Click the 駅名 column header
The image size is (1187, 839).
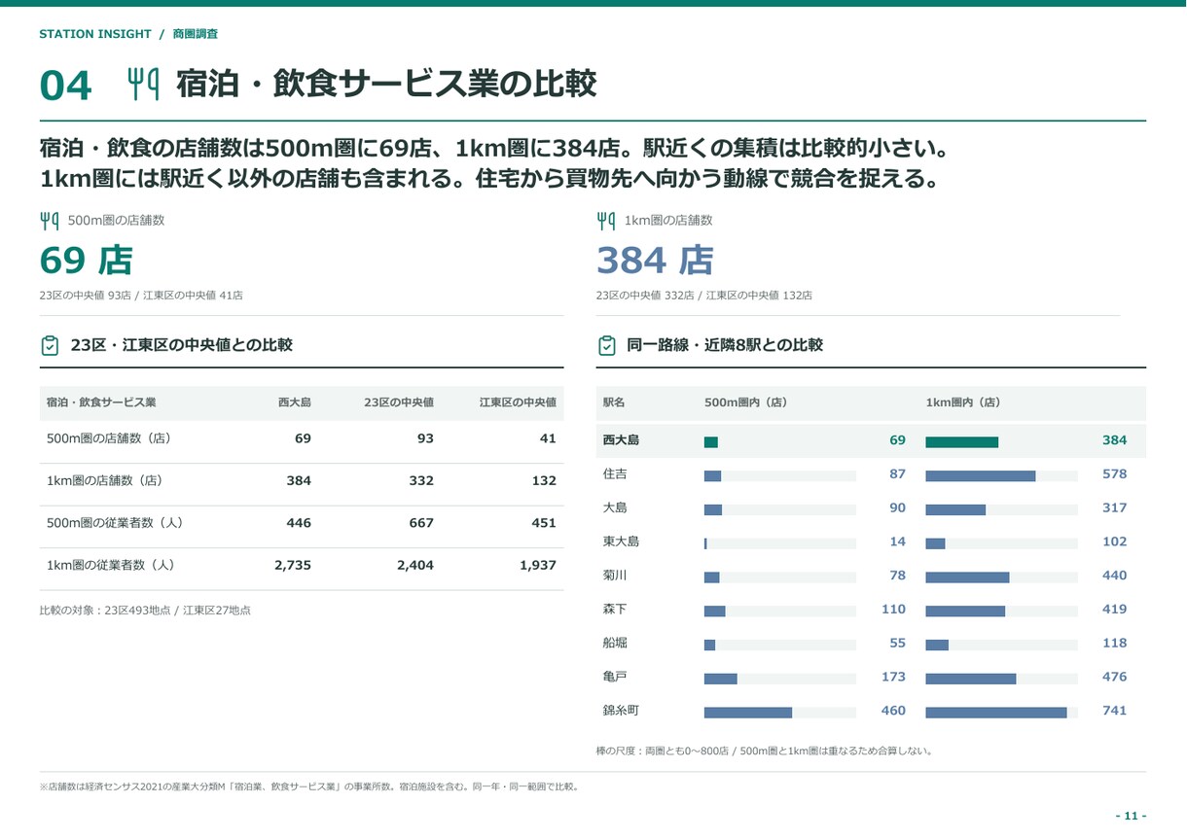coord(614,402)
